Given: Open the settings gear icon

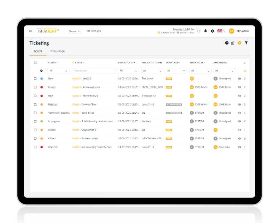Looking at the screenshot, I should (212, 31).
